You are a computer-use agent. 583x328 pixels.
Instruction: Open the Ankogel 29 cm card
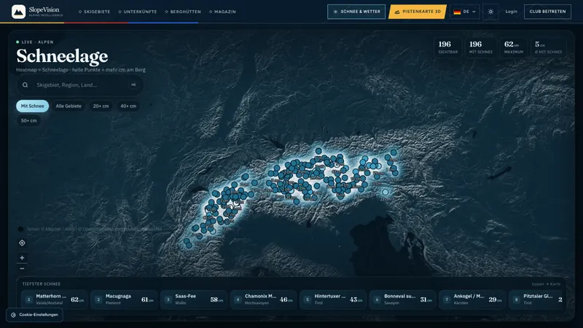click(x=472, y=300)
